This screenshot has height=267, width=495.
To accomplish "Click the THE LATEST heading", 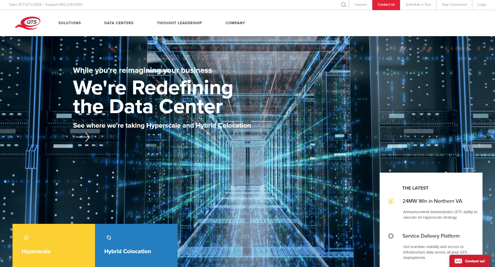I will pyautogui.click(x=415, y=188).
